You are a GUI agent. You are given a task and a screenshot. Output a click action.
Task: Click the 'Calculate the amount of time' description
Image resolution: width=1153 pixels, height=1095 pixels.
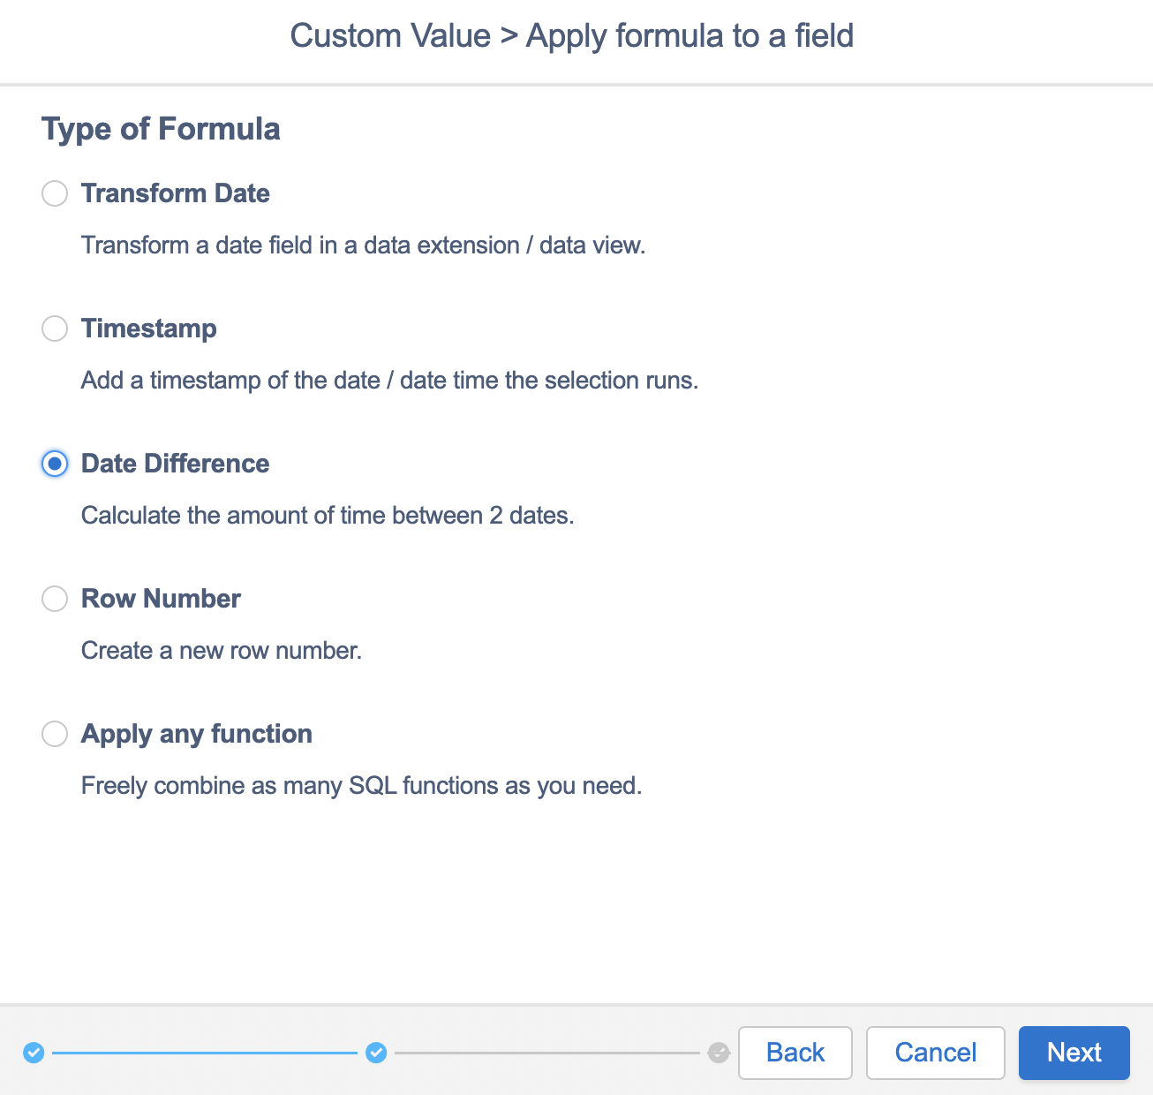pos(328,516)
